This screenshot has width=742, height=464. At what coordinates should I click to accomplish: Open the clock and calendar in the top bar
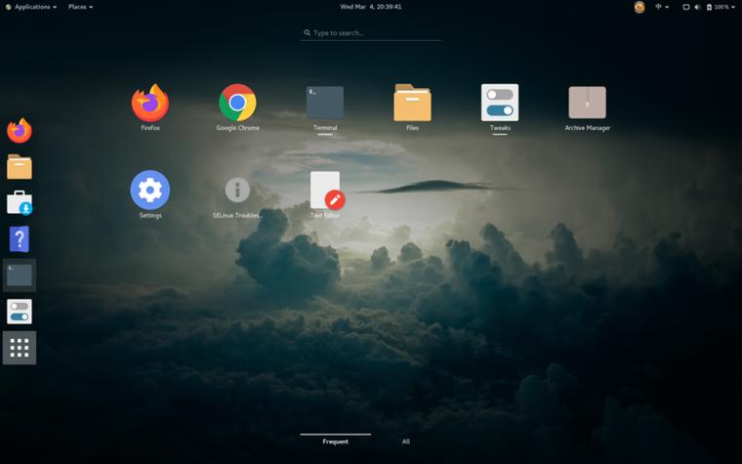[x=371, y=7]
